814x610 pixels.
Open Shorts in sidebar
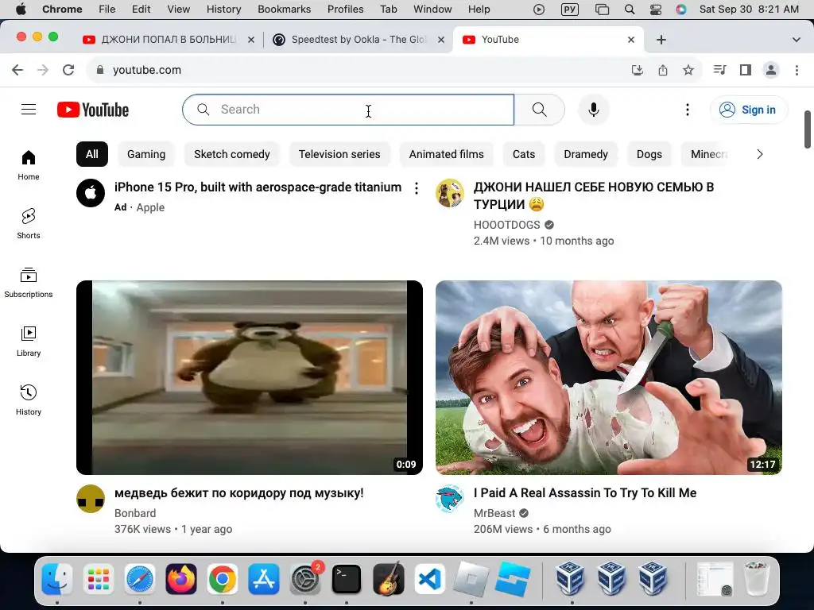[29, 223]
